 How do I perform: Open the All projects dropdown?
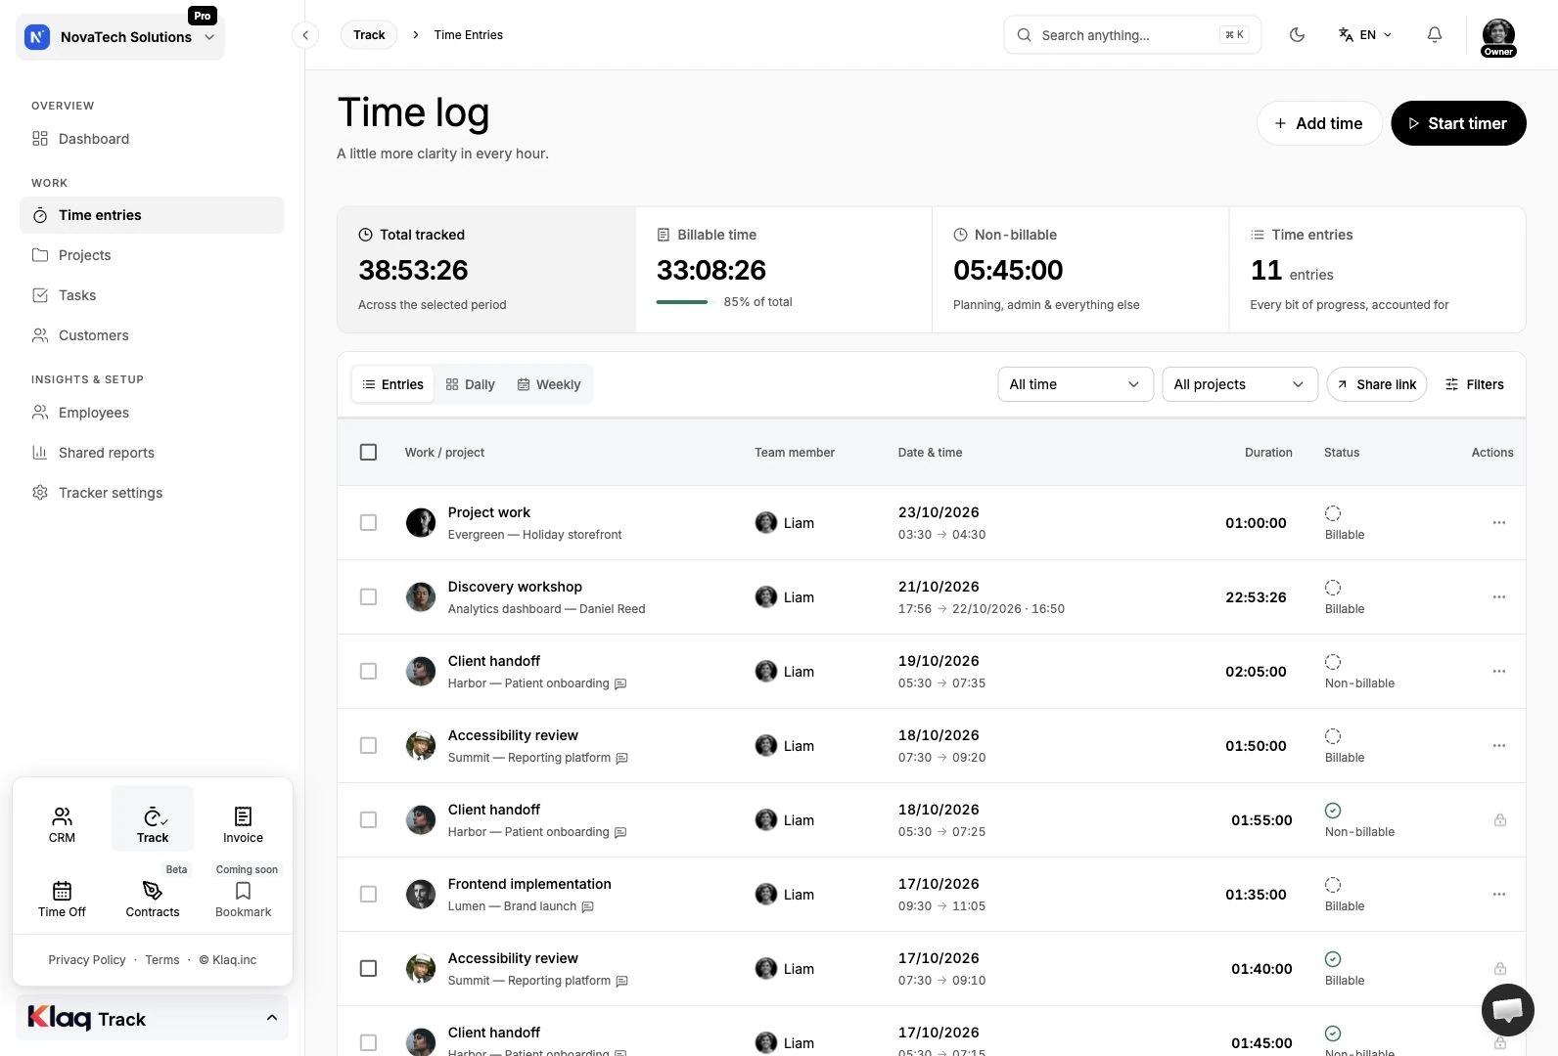click(x=1240, y=384)
